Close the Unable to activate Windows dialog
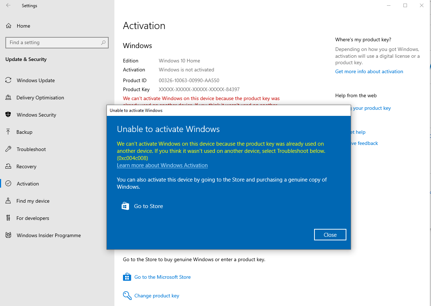 coord(330,235)
